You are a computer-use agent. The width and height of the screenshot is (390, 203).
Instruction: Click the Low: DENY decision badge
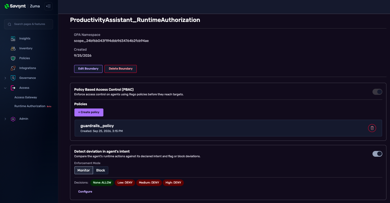pos(125,183)
